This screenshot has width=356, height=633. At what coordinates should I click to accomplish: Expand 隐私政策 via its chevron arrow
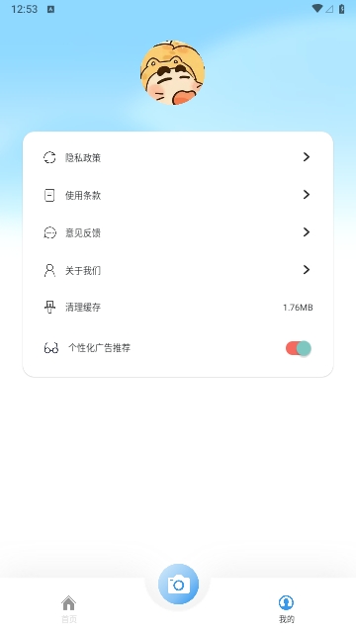click(307, 157)
